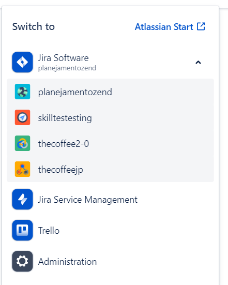
Task: Collapse the Jira Software site list chevron
Action: point(198,63)
